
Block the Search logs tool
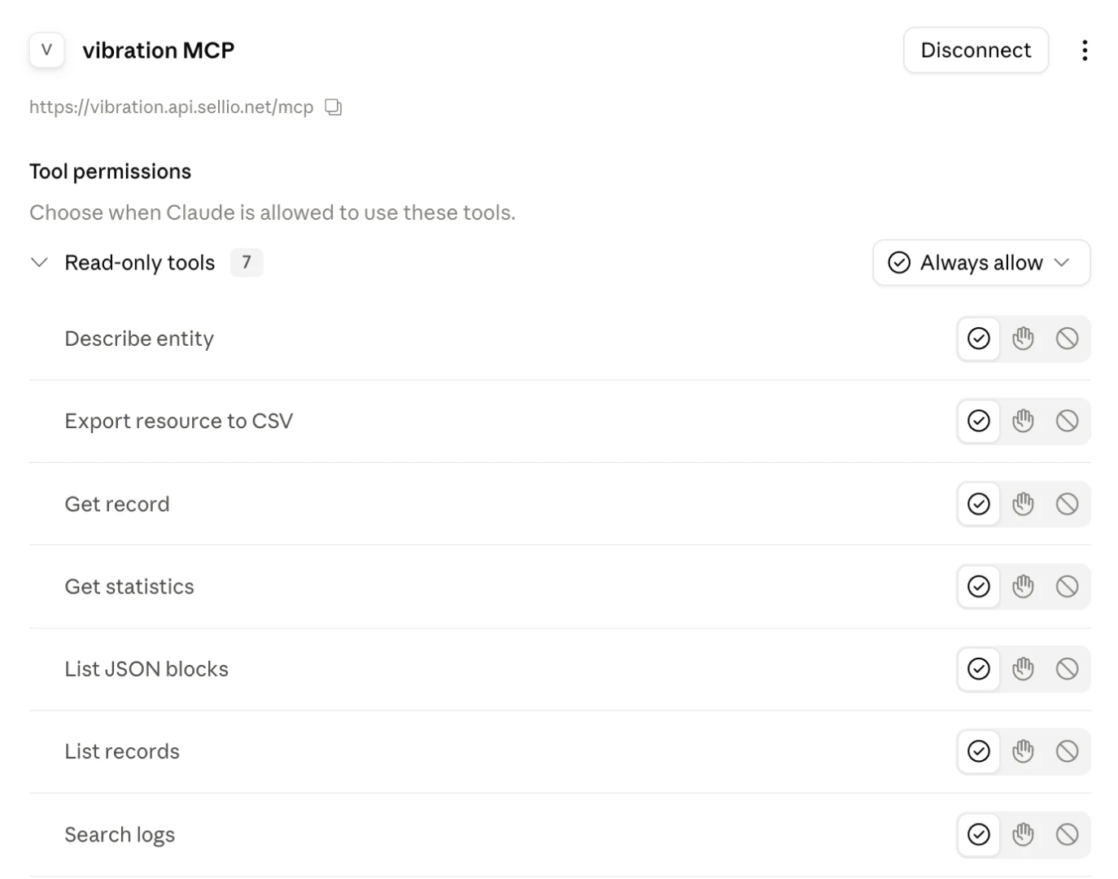pos(1067,834)
